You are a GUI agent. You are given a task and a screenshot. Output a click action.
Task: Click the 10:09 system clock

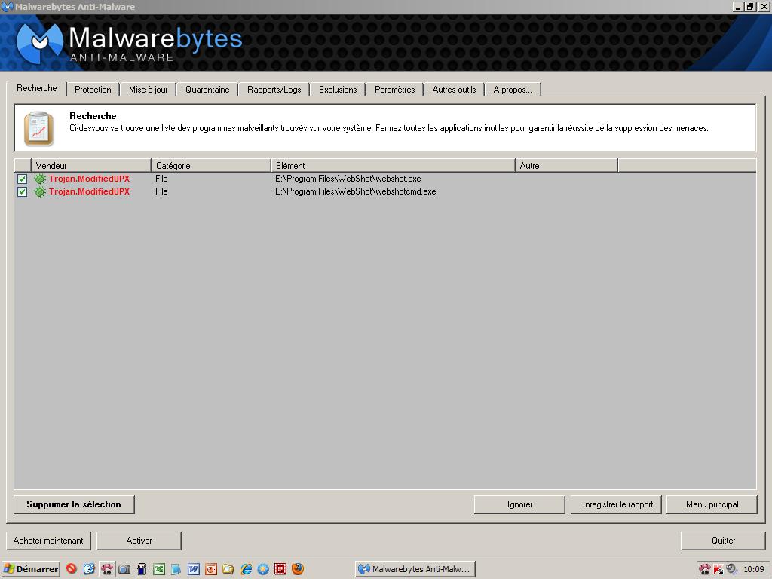(x=754, y=569)
